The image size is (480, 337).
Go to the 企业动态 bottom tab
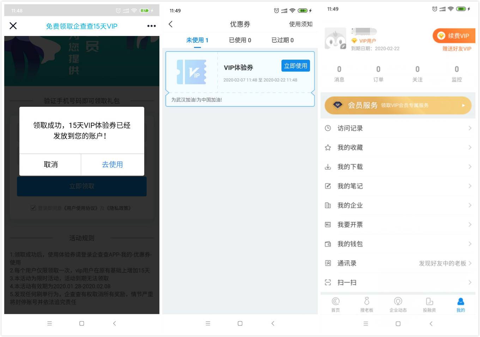point(398,305)
